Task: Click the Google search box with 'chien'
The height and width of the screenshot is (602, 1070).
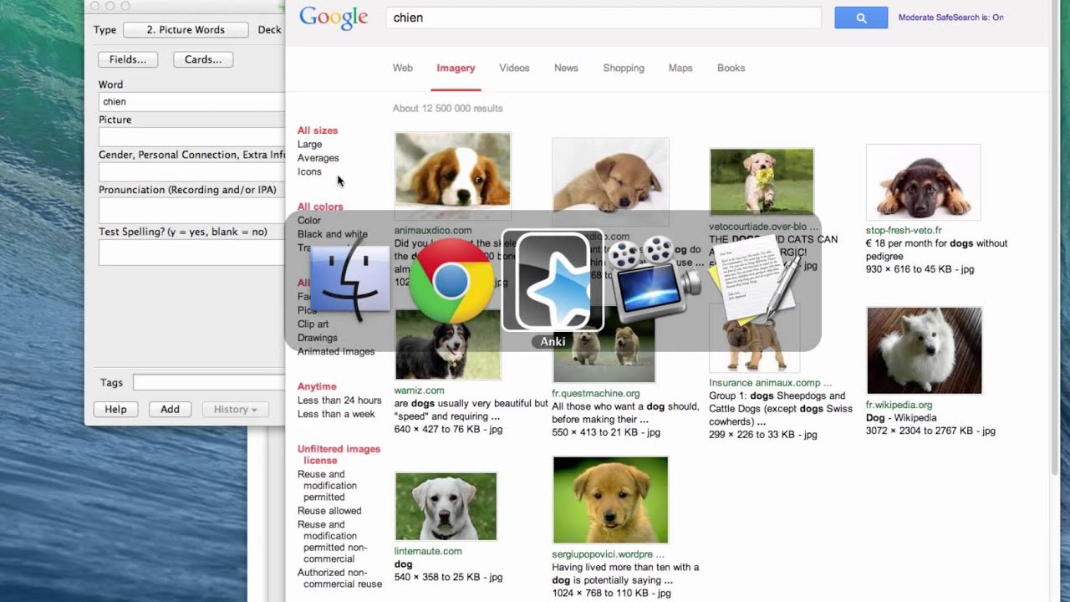Action: pos(604,18)
